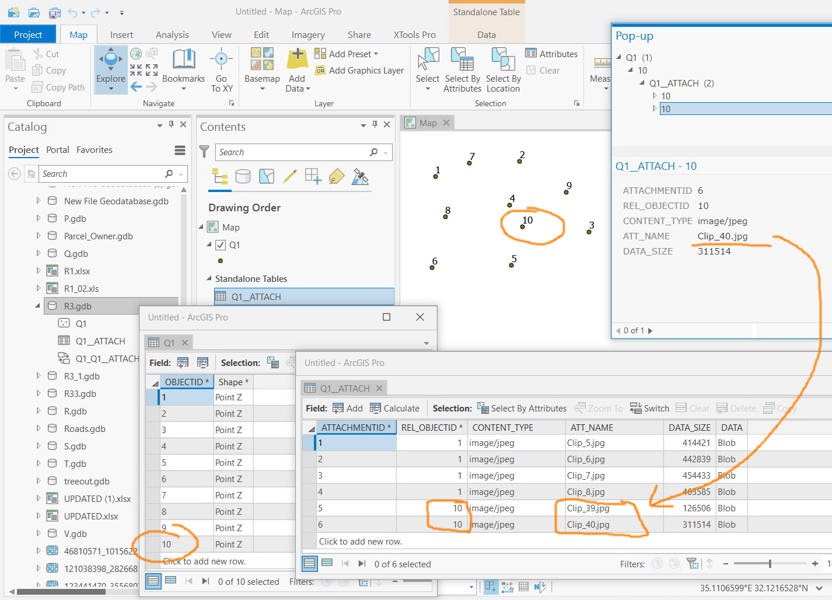Open Select By Location tool
Image resolution: width=832 pixels, height=600 pixels.
tap(503, 70)
